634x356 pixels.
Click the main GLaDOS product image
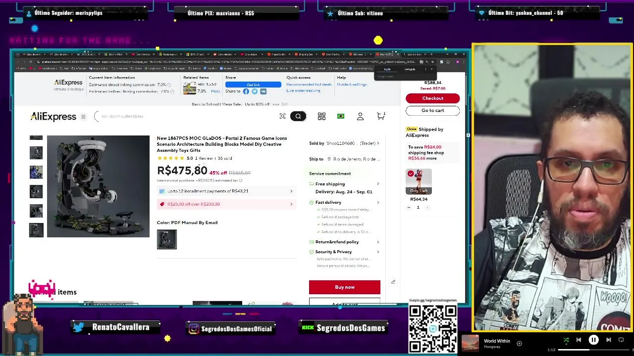[98, 186]
